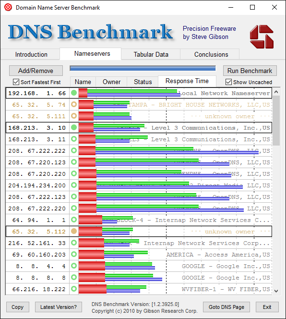The width and height of the screenshot is (286, 319).
Task: Click the status ring for 216.52.161.33
Action: click(x=74, y=243)
